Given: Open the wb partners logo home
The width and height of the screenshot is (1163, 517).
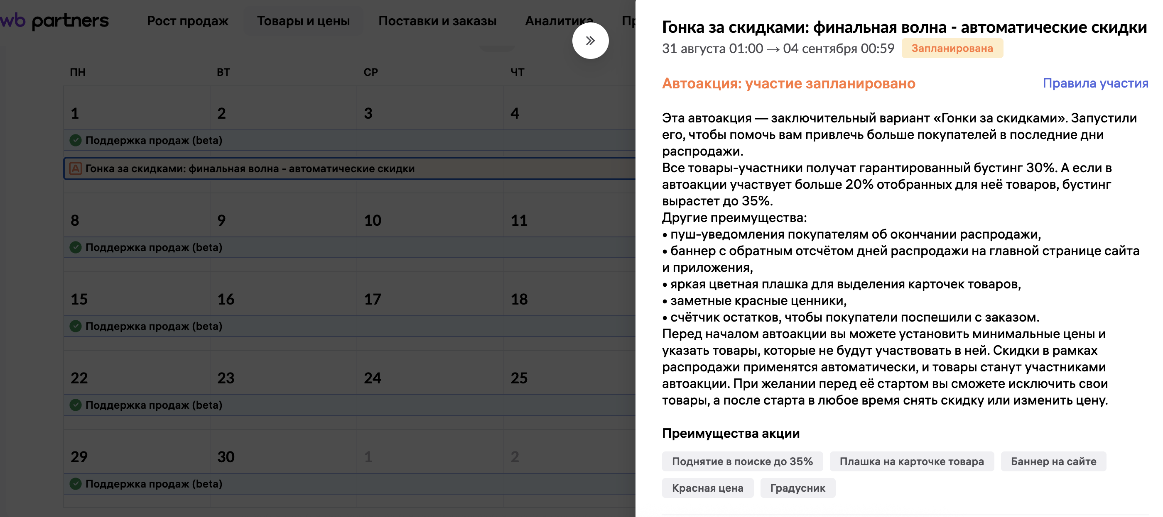Looking at the screenshot, I should tap(54, 21).
